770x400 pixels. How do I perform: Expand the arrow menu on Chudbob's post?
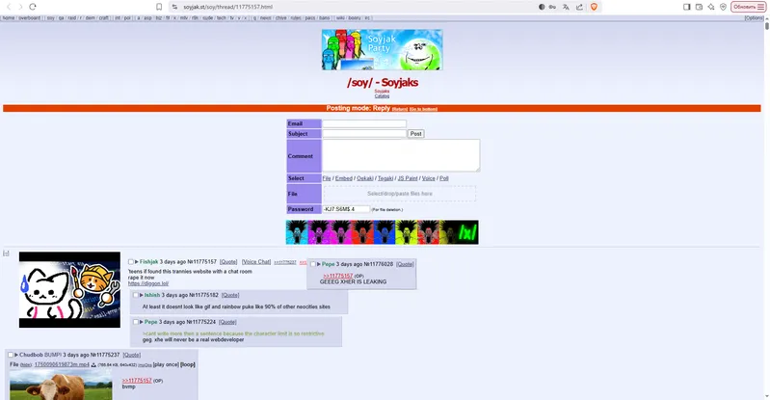coord(16,355)
